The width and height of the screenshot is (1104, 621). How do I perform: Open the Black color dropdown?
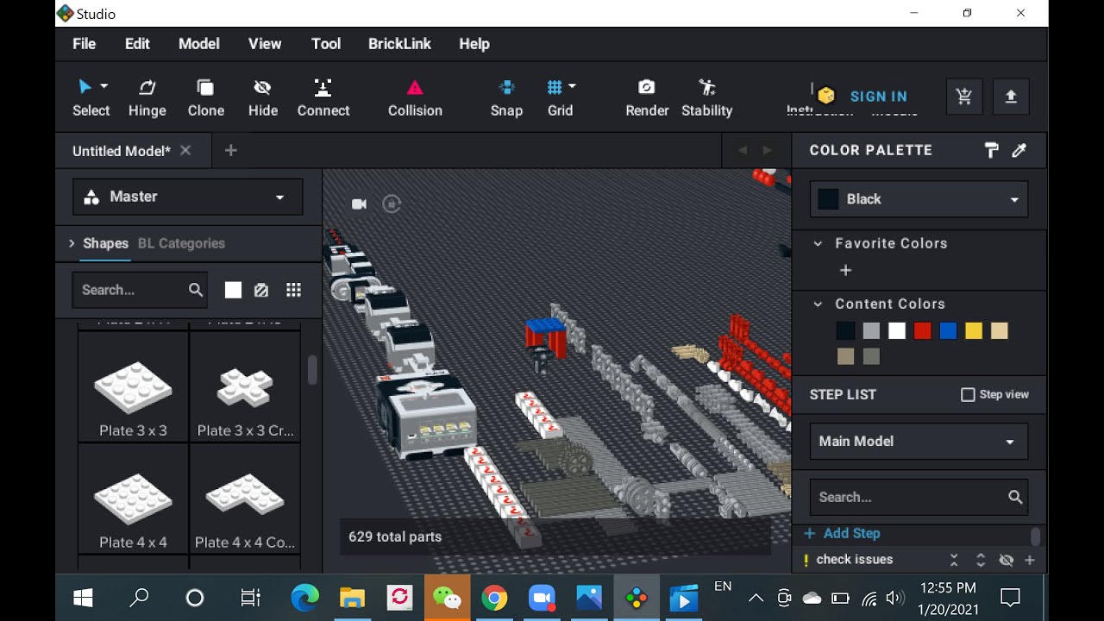pos(919,199)
